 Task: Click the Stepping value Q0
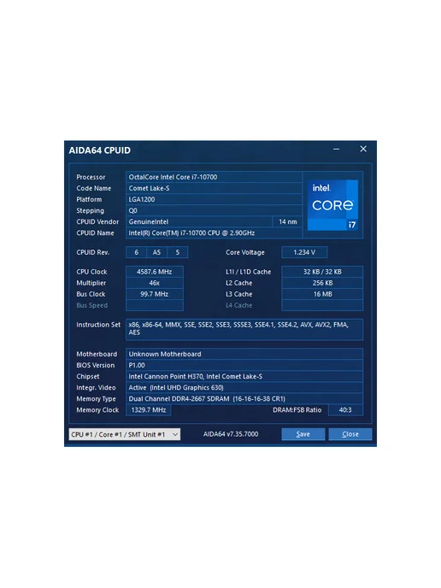pos(214,211)
